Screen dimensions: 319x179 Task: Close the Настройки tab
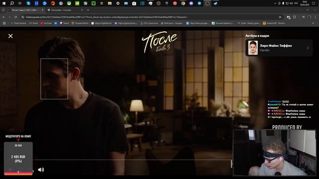[82, 10]
